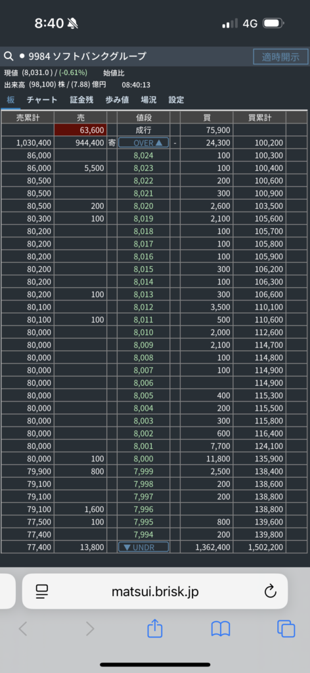Screen dimensions: 310x673
Task: Click the red 63,600 market sell cell
Action: pos(80,130)
